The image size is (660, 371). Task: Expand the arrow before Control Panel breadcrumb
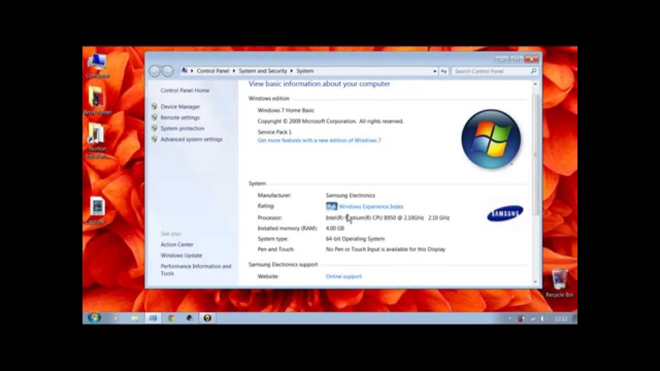192,71
